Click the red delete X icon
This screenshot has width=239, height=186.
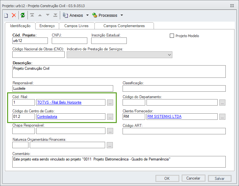[x=14, y=15]
